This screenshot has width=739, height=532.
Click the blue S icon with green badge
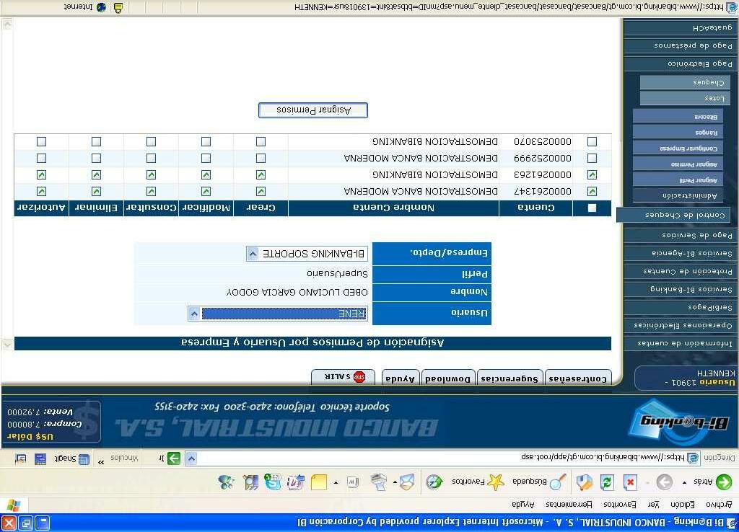point(273,482)
